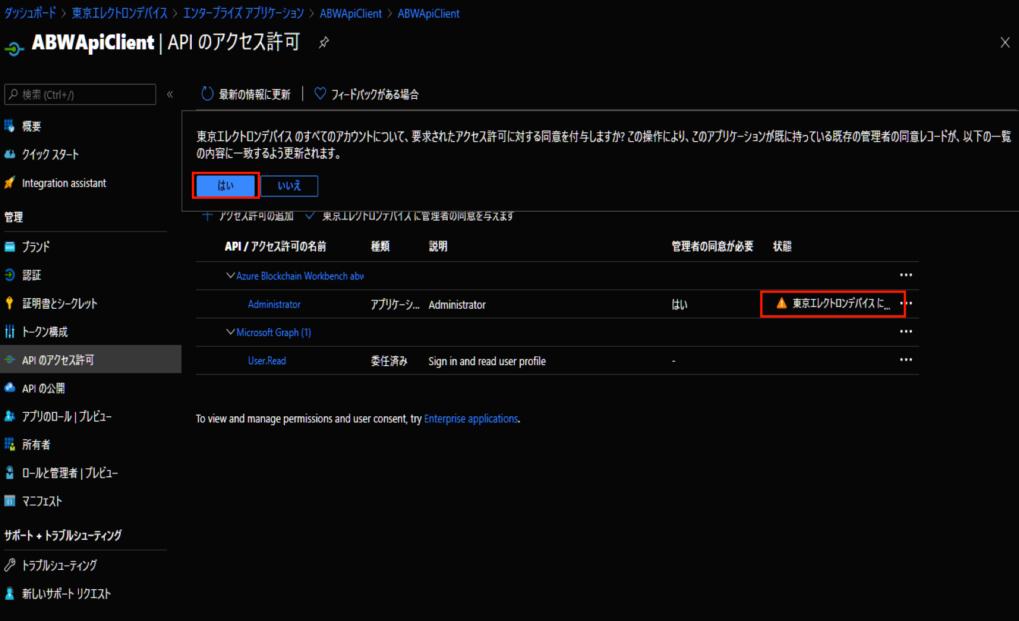Click the warning triangle status icon
Viewport: 1019px width, 621px height.
(x=781, y=303)
